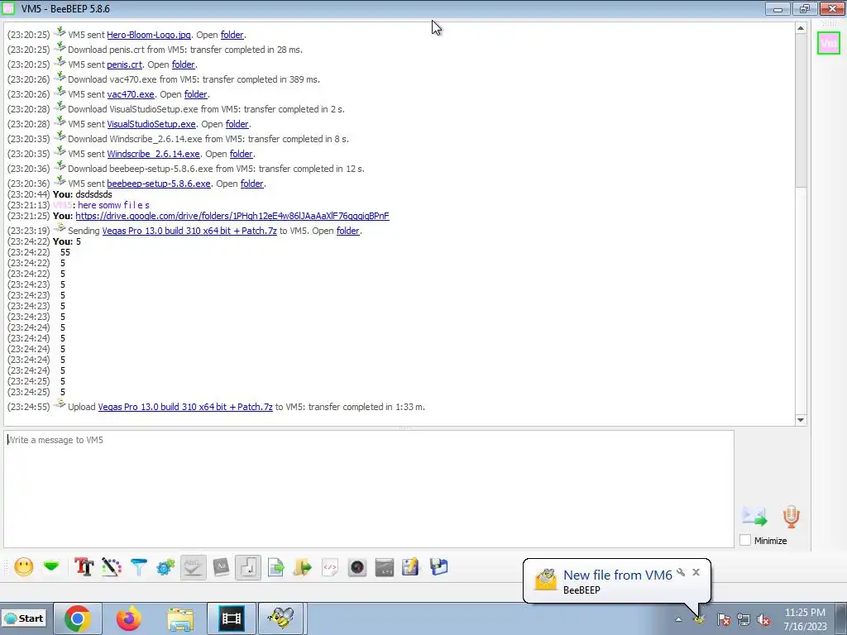The height and width of the screenshot is (635, 847).
Task: Click send folder icon in toolbar
Action: tap(303, 567)
